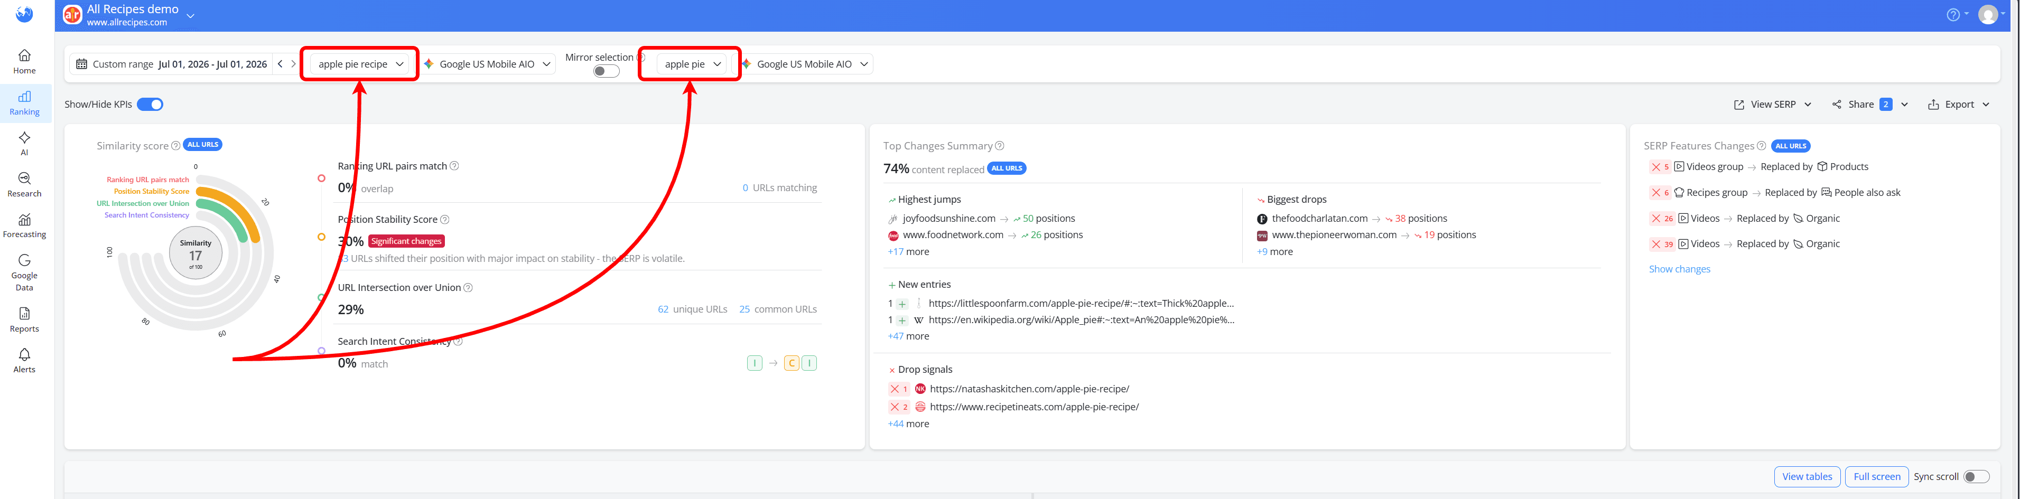Viewport: 2020px width, 499px height.
Task: Go to previous date range arrow
Action: [x=280, y=64]
